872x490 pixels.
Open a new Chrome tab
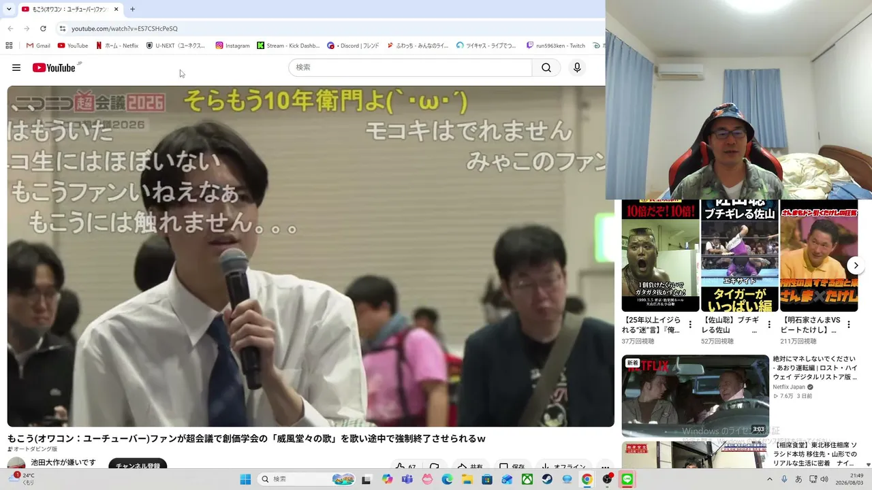point(132,10)
